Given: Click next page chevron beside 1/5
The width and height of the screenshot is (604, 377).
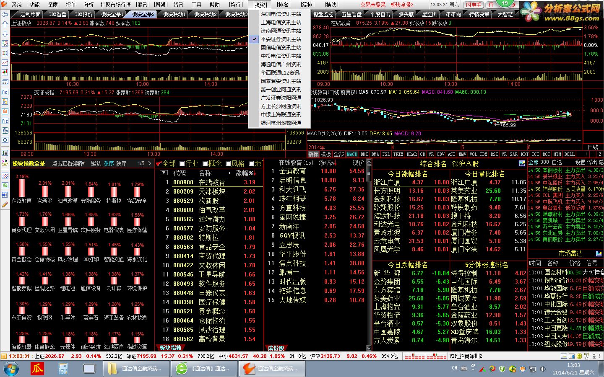Looking at the screenshot, I should click(150, 163).
